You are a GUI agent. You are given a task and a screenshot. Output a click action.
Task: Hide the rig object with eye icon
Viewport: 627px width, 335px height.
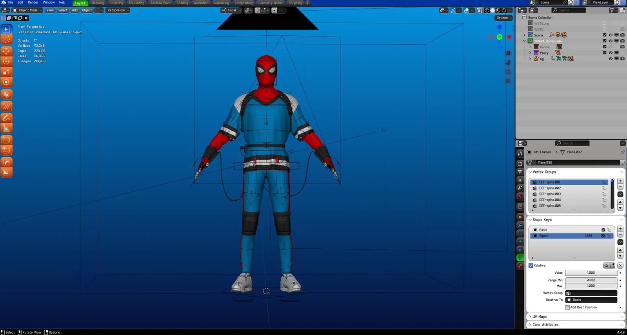point(611,59)
